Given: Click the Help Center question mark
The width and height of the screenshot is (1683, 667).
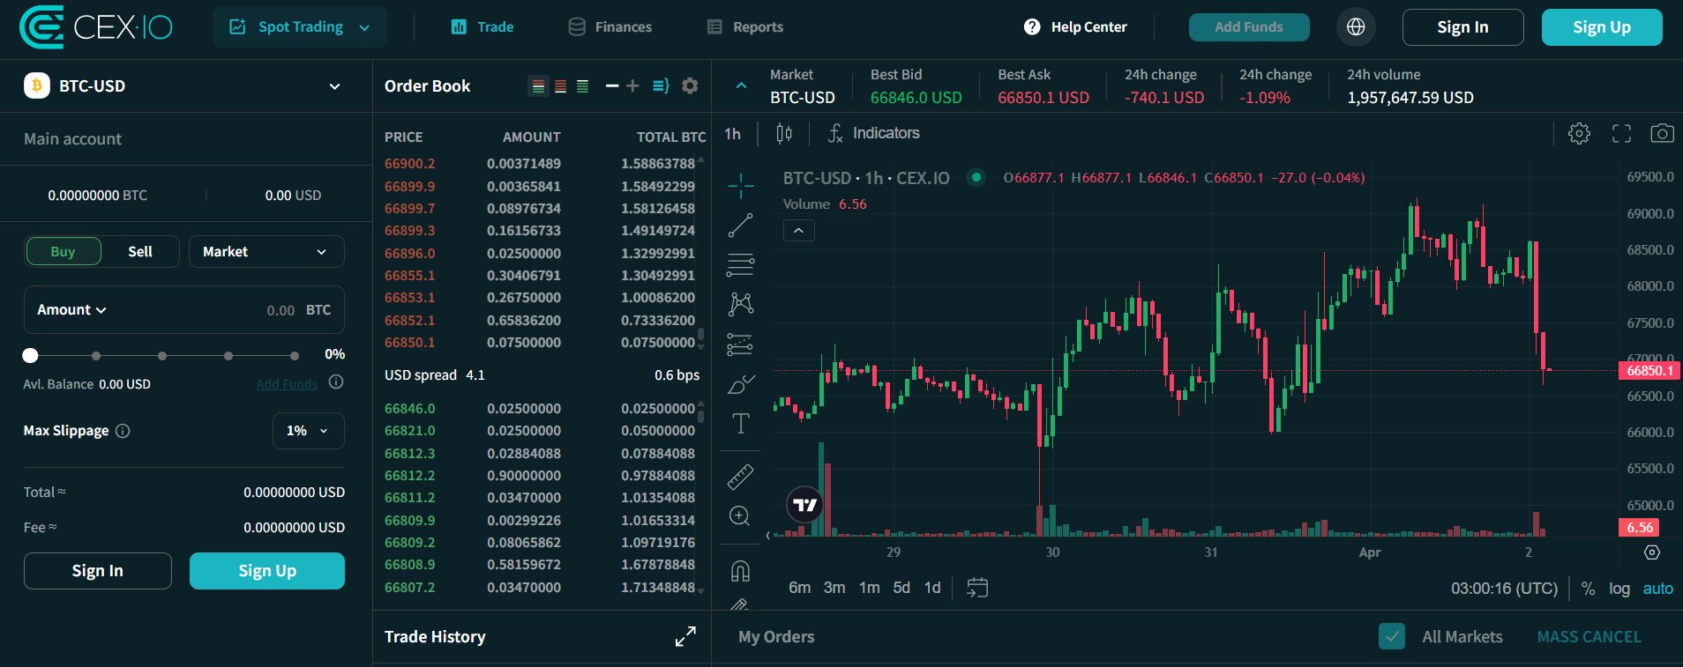Looking at the screenshot, I should 1032,27.
